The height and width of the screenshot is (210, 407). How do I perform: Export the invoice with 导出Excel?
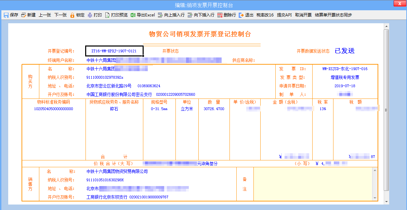click(x=143, y=15)
